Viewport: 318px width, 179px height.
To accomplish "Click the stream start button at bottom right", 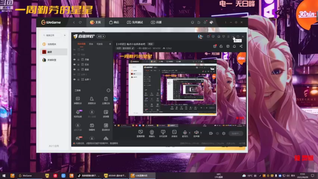I will pyautogui.click(x=236, y=133).
